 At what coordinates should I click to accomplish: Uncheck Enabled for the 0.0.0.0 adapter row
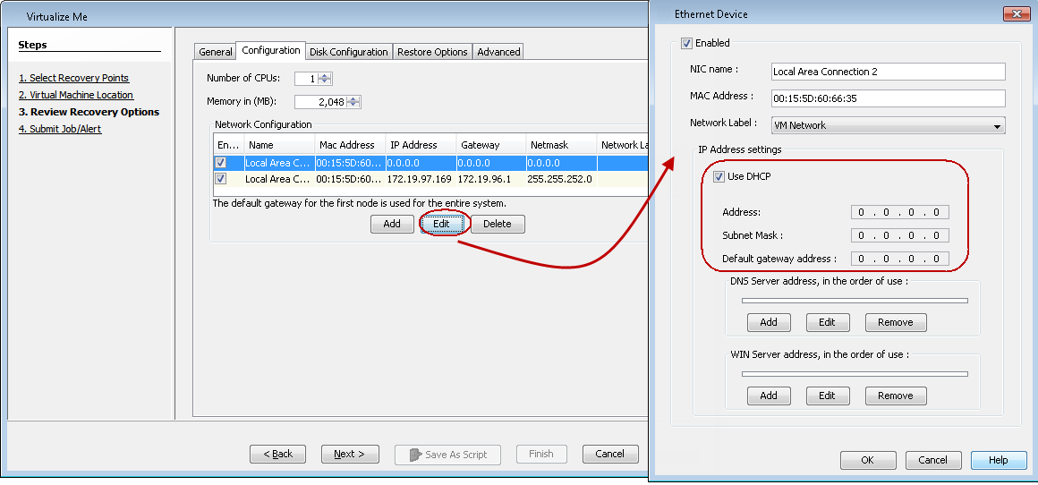(x=221, y=162)
